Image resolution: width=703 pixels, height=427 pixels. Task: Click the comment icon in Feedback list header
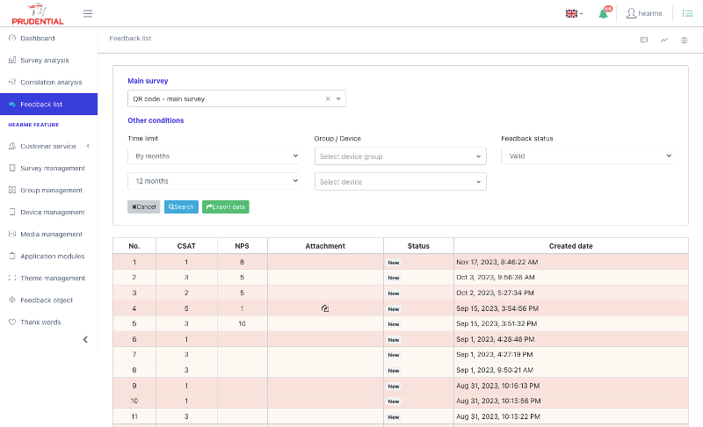[x=644, y=40]
